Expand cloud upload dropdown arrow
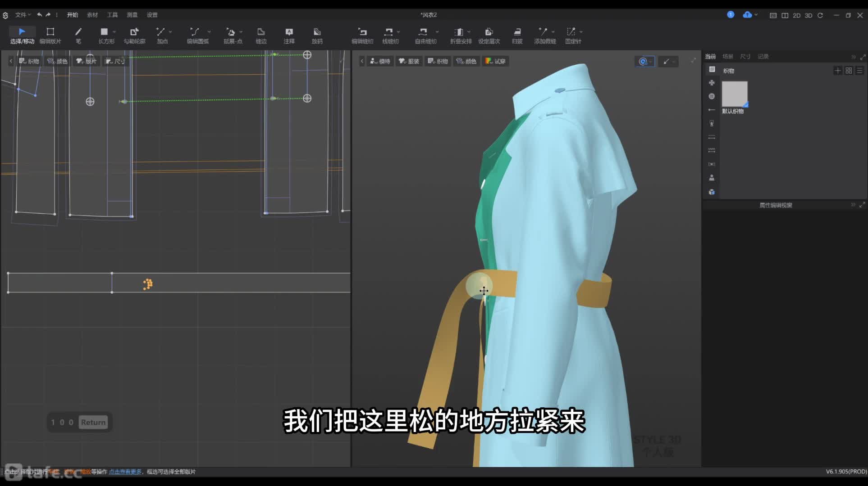Image resolution: width=868 pixels, height=486 pixels. pos(756,15)
